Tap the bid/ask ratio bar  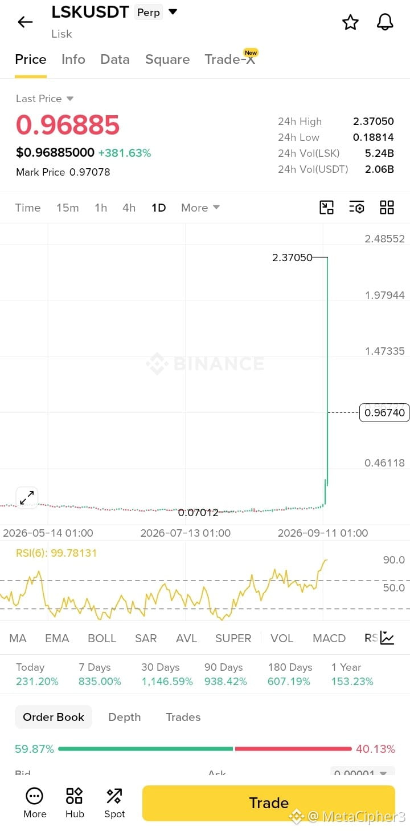point(205,749)
